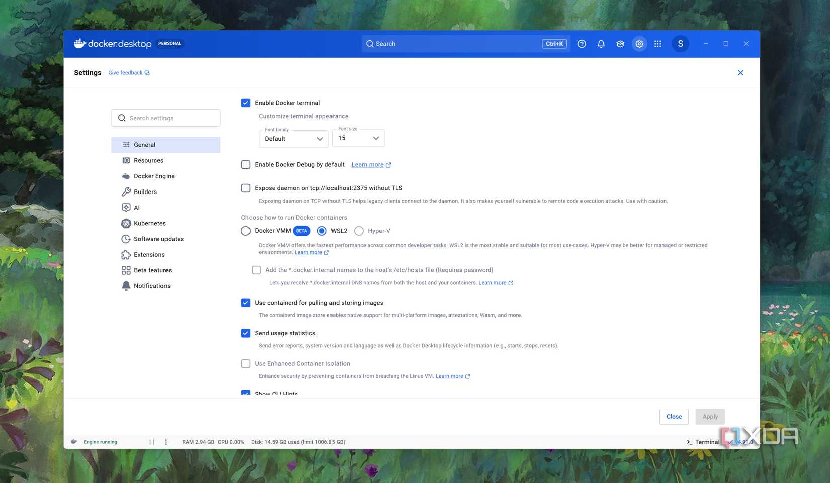830x483 pixels.
Task: Check Enable Docker Debug by default
Action: 245,164
